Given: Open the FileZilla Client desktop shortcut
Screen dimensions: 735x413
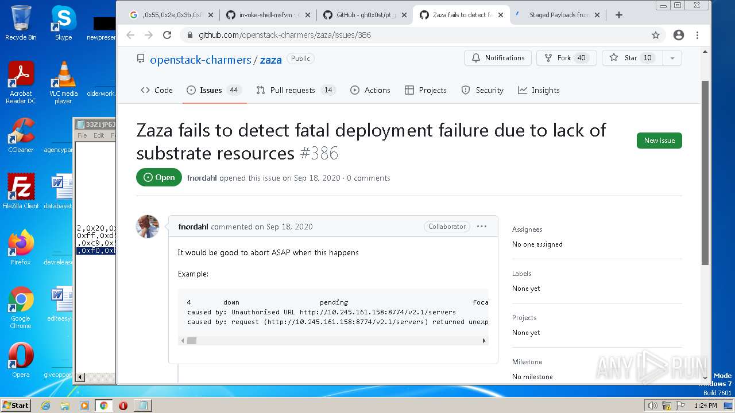Looking at the screenshot, I should tap(21, 192).
